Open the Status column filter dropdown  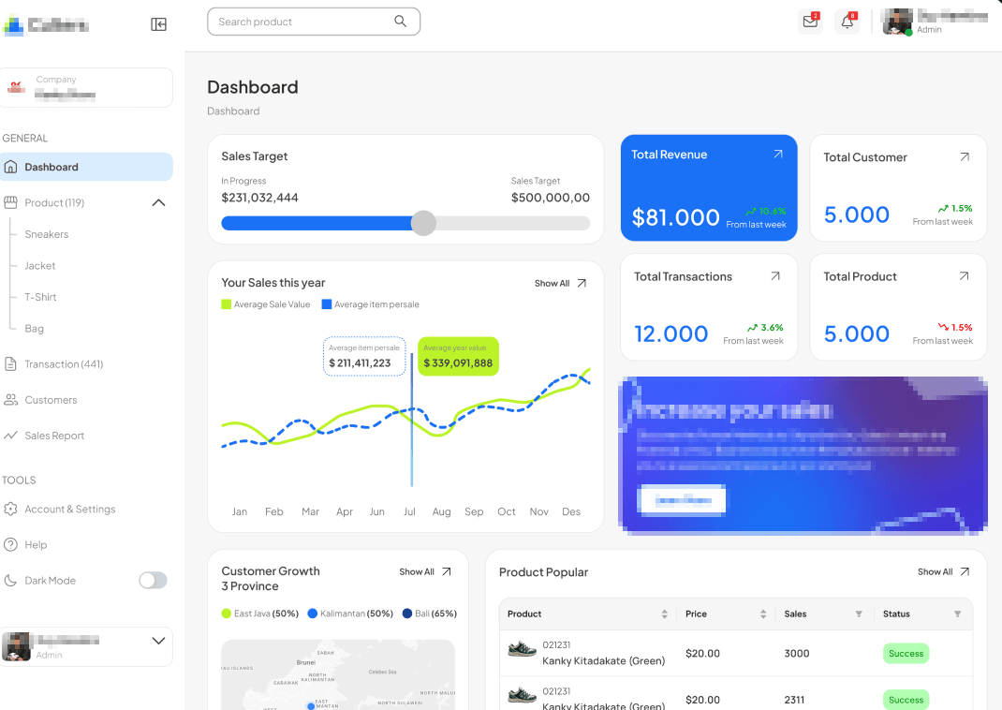(x=957, y=614)
